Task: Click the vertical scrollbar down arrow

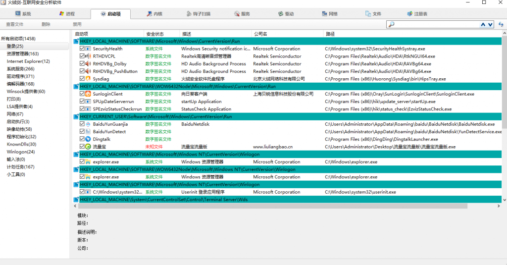Action: [504, 200]
